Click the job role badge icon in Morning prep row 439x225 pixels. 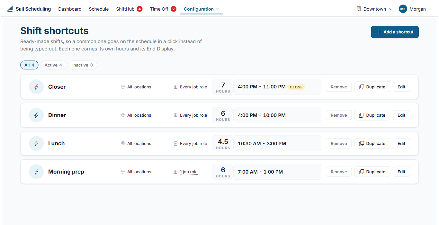[x=175, y=172]
